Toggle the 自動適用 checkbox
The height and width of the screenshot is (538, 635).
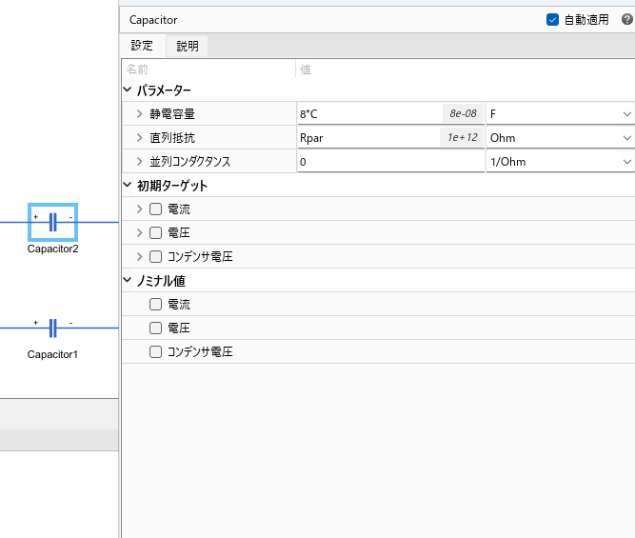[x=552, y=19]
